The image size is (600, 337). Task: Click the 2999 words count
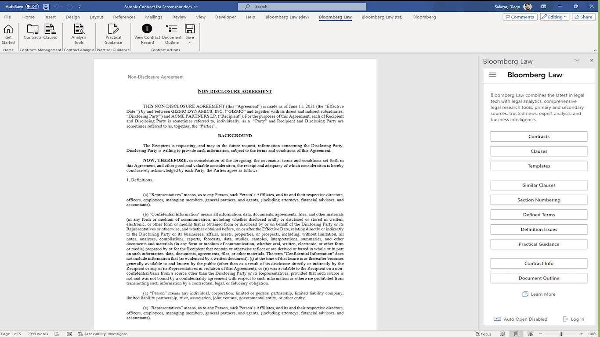(38, 334)
